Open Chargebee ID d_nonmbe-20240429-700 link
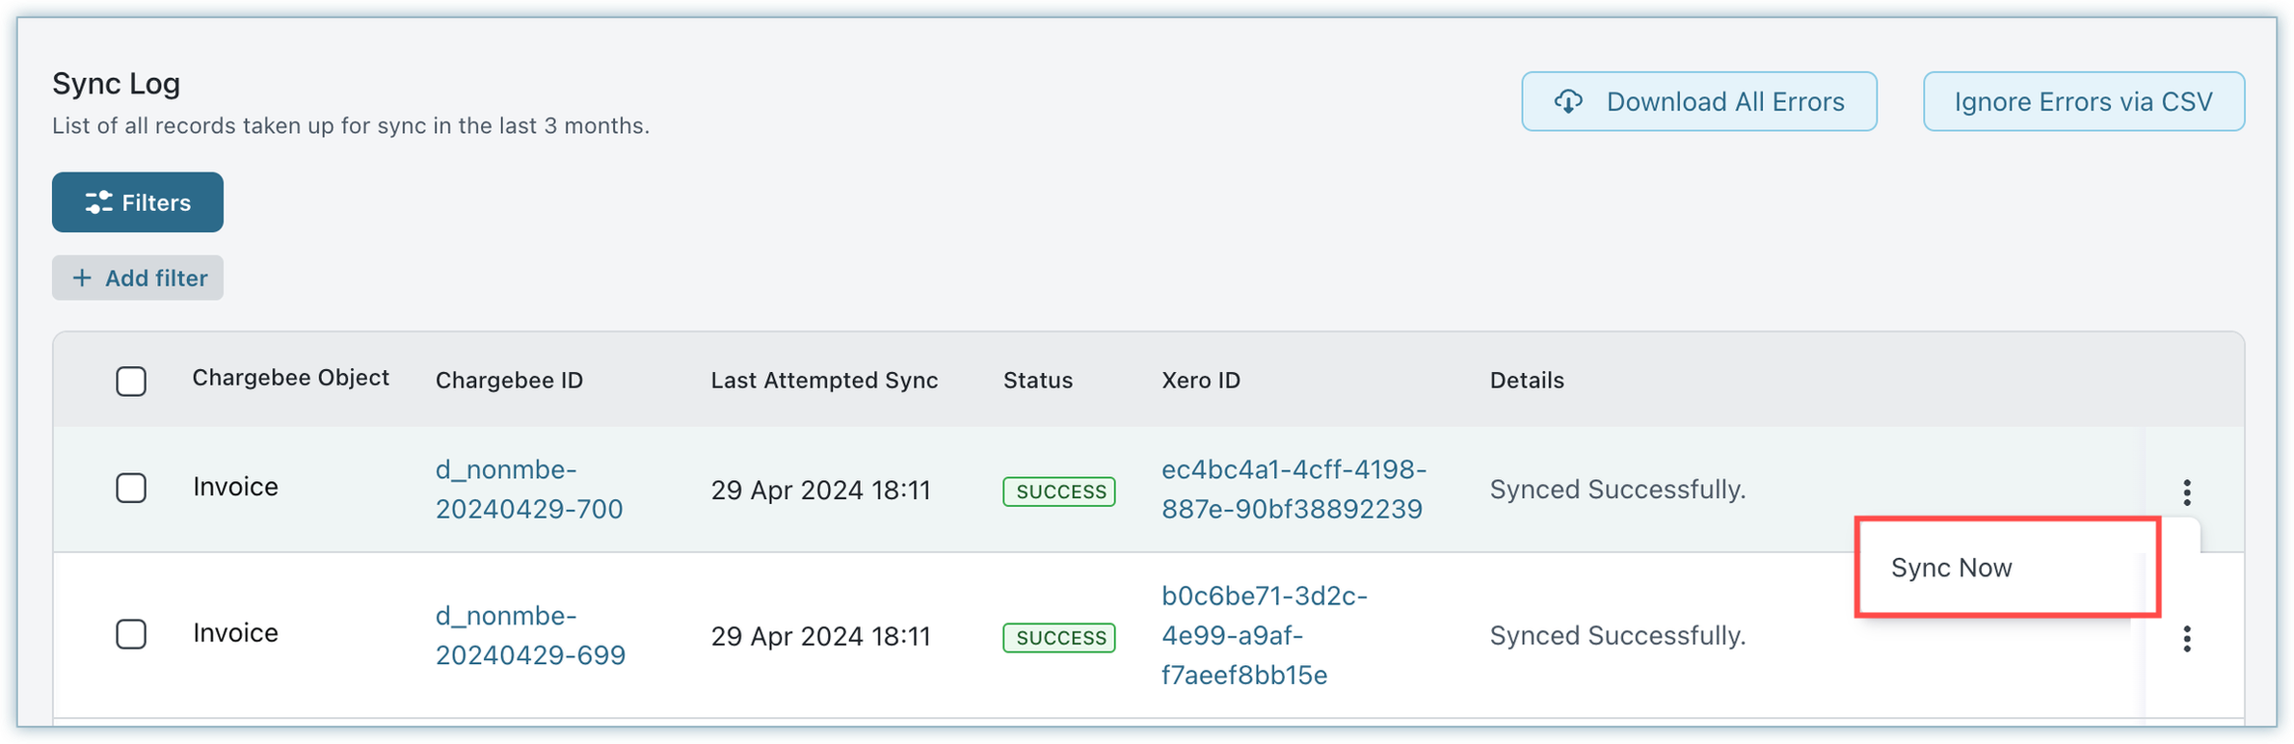This screenshot has height=744, width=2294. point(528,490)
